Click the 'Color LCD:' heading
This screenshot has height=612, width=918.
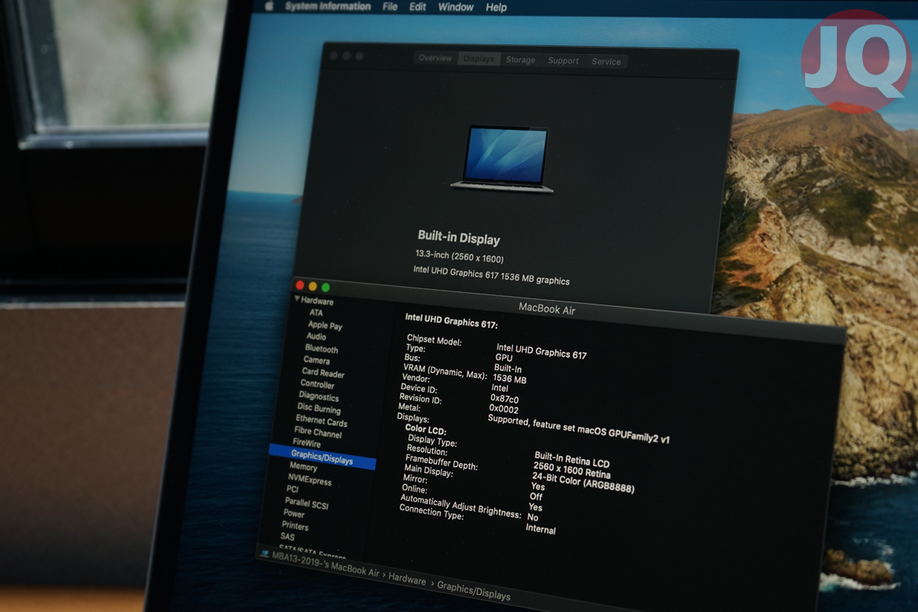425,431
